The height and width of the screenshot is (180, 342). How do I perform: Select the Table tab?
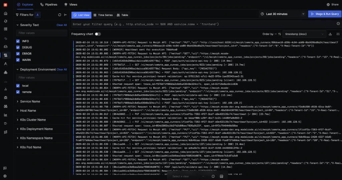coord(122,15)
